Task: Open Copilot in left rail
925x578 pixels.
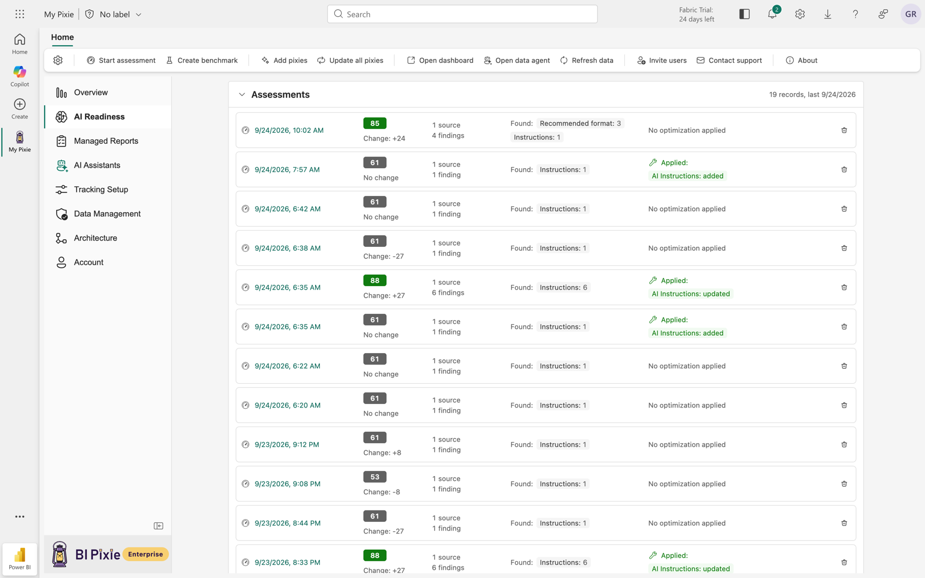Action: pyautogui.click(x=20, y=76)
